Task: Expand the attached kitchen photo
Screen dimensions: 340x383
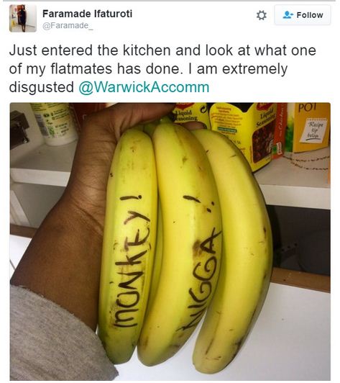Action: coord(170,241)
